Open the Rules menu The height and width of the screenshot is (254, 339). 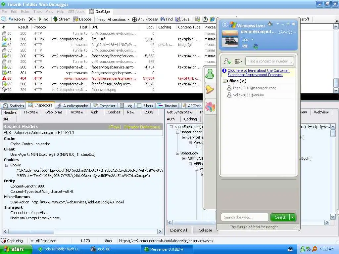[x=25, y=12]
